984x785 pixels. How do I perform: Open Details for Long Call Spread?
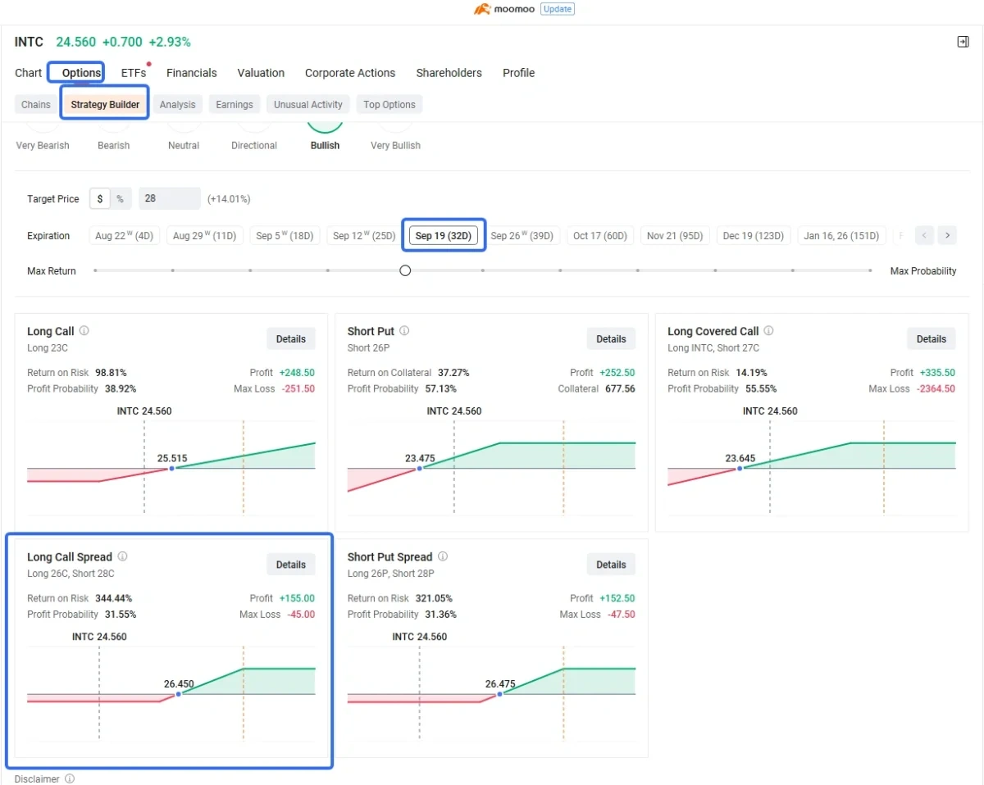(291, 565)
